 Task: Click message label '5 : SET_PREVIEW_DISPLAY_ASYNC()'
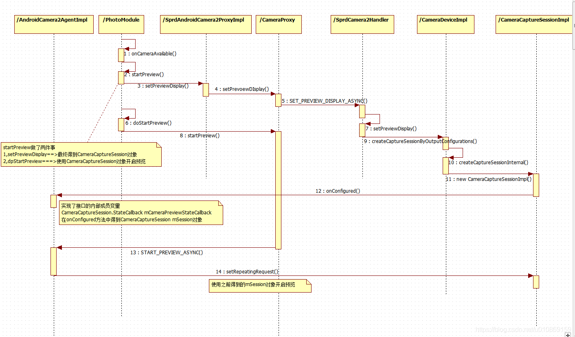coord(325,101)
